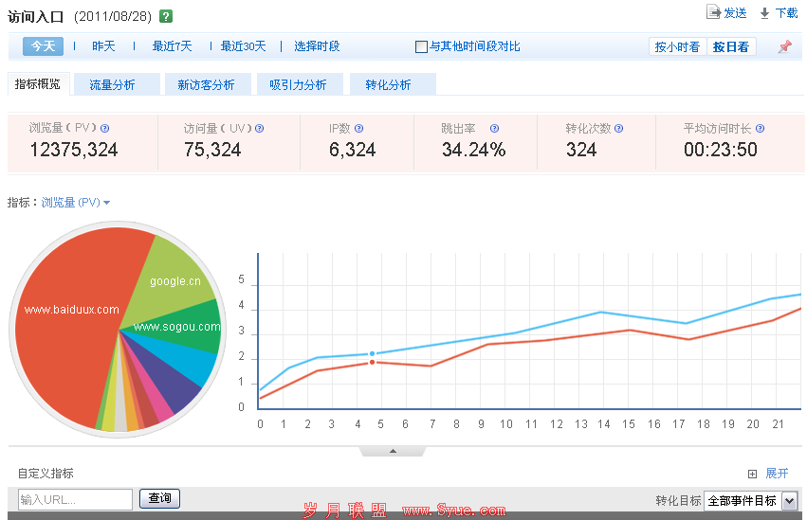Open help icon next to 转化次数
This screenshot has width=807, height=520.
(x=618, y=129)
